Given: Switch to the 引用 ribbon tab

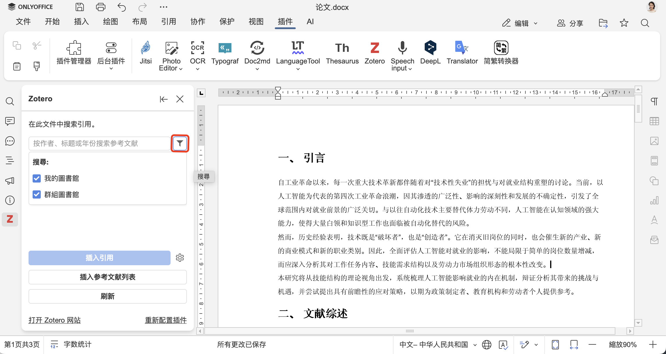Looking at the screenshot, I should point(169,22).
